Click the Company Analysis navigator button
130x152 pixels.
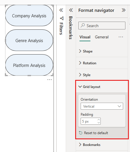click(29, 16)
